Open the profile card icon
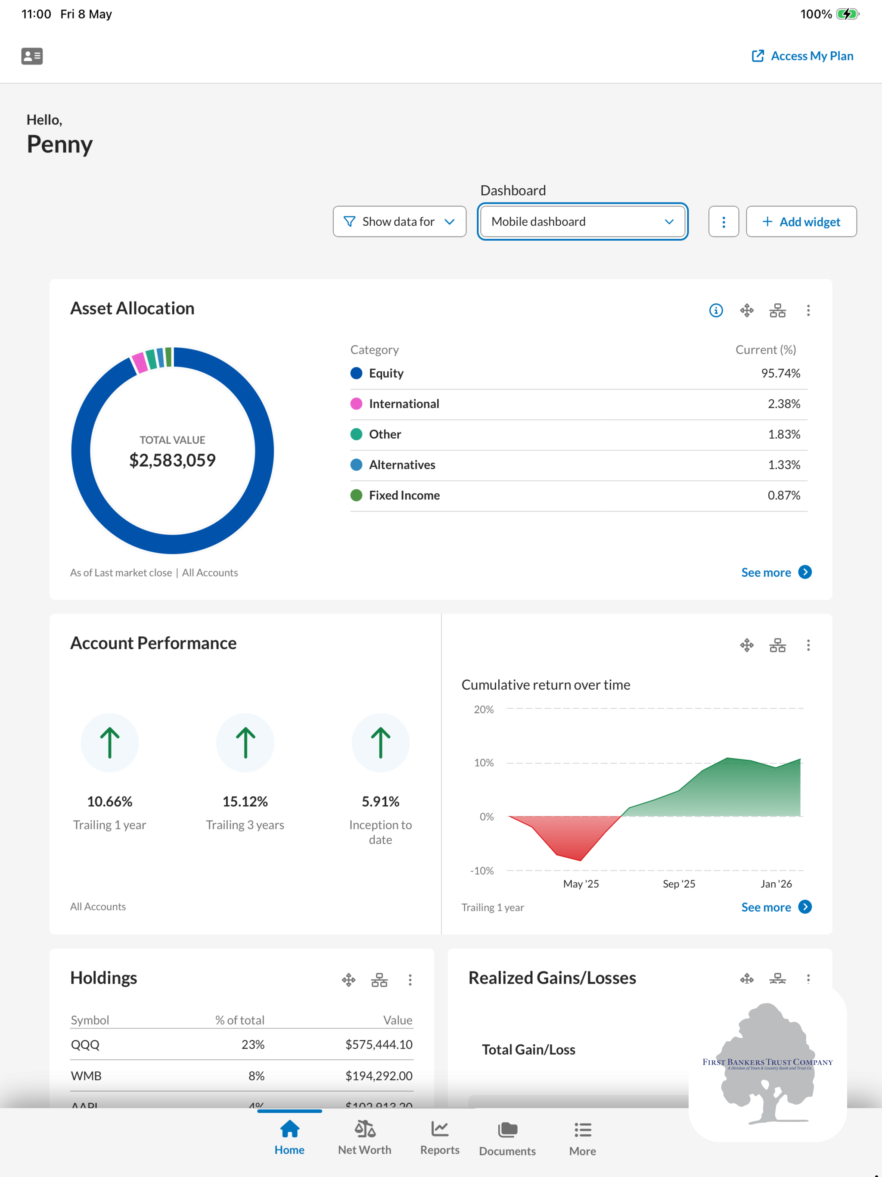The image size is (882, 1177). click(x=32, y=56)
